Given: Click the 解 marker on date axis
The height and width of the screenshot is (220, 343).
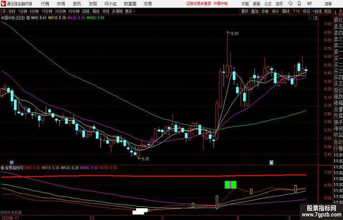Looking at the screenshot, I should click(271, 162).
